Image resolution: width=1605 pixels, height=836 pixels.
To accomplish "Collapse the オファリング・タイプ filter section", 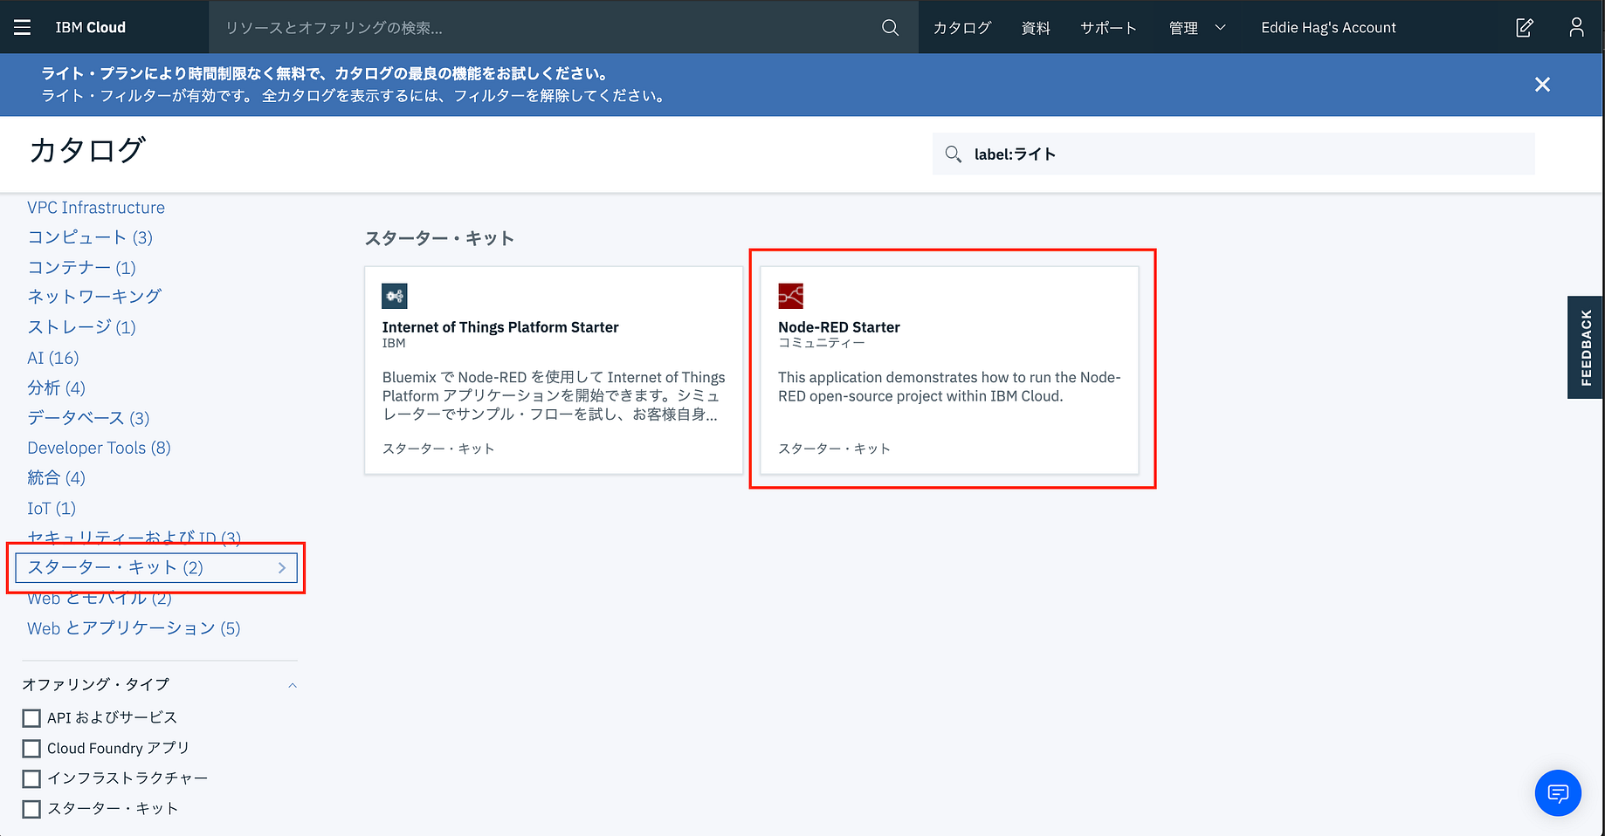I will 293,685.
